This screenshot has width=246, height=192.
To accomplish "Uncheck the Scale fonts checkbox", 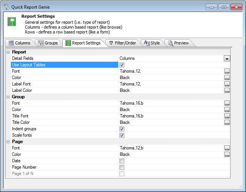I will point(122,135).
